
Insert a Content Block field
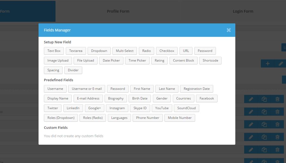pos(183,61)
